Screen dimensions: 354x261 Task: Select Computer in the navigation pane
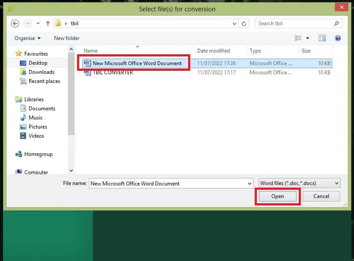(36, 172)
